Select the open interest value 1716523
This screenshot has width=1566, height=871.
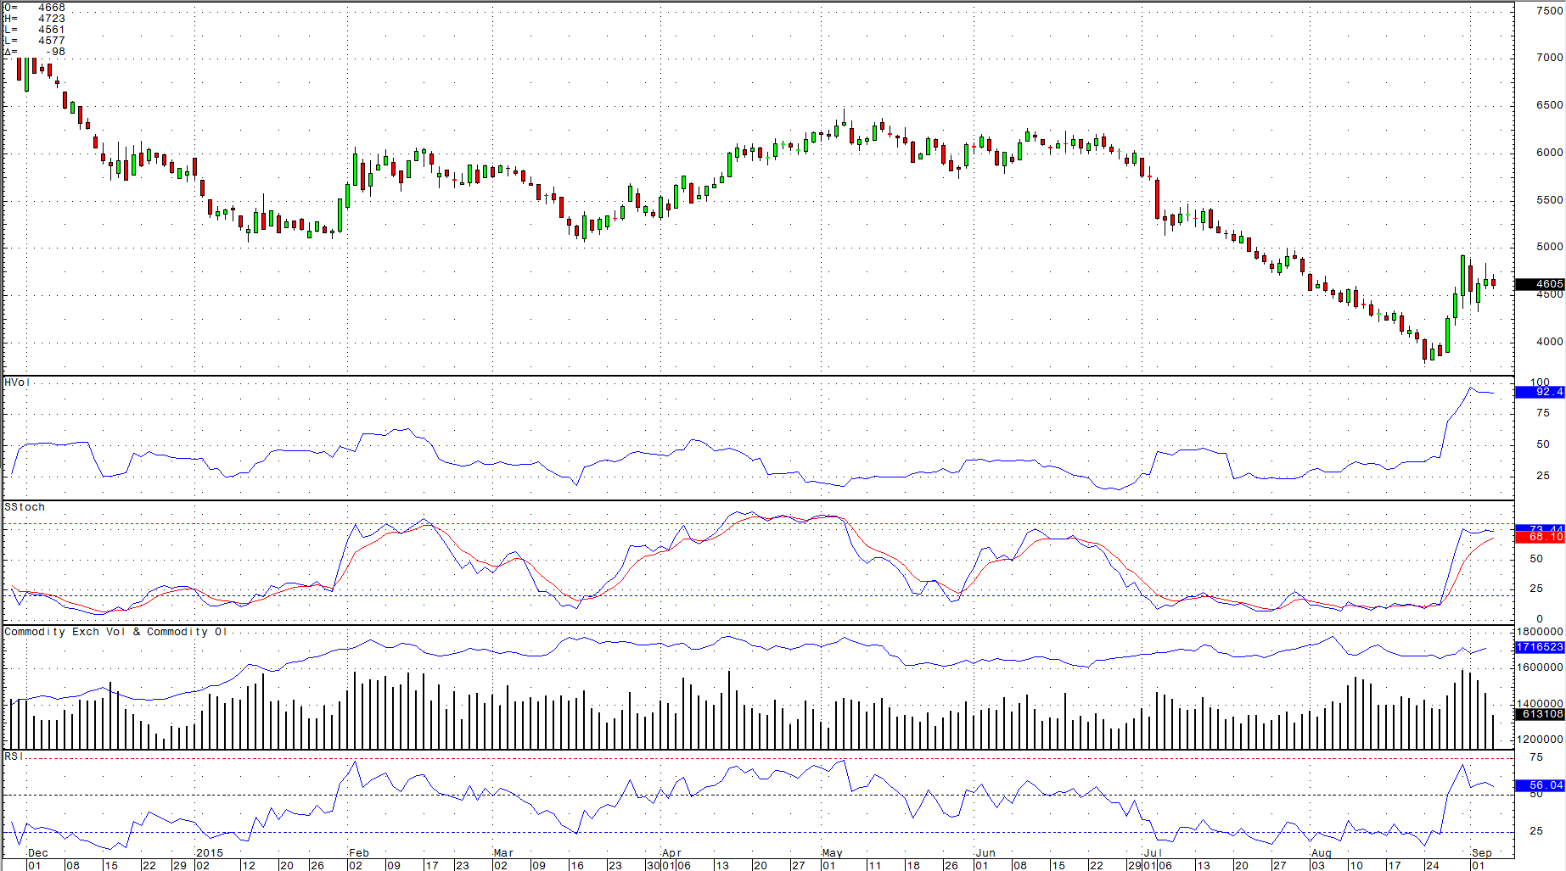coord(1540,647)
